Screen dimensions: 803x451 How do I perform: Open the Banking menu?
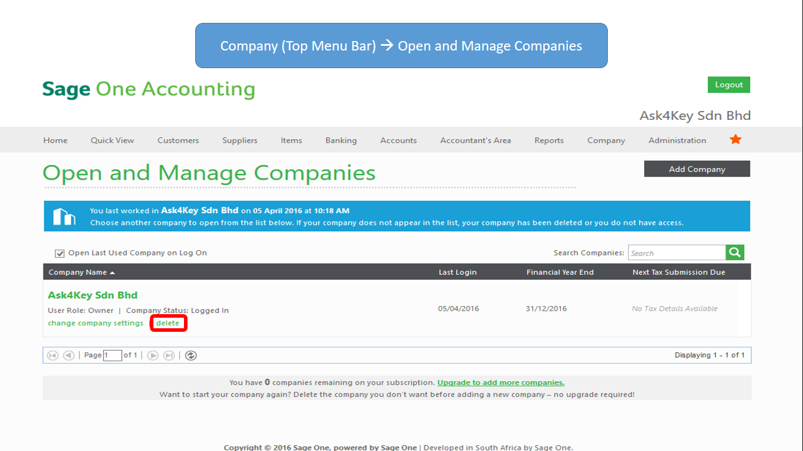click(341, 140)
